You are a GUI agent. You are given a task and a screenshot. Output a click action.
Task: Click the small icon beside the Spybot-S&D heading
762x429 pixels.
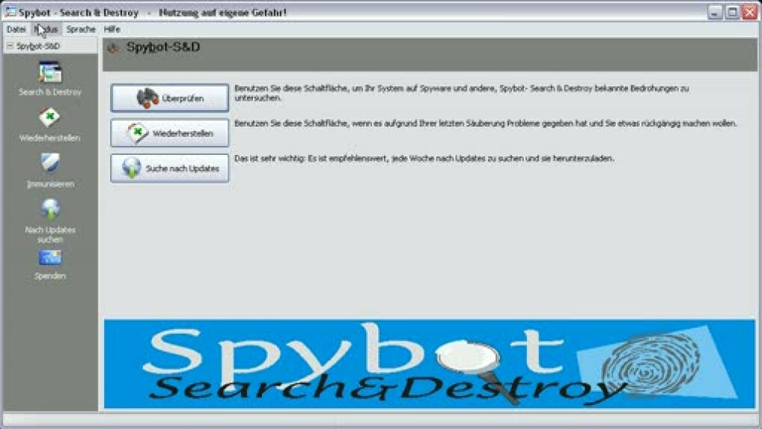point(114,49)
